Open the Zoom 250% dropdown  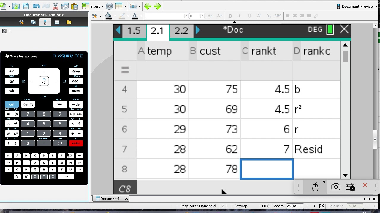click(x=302, y=206)
